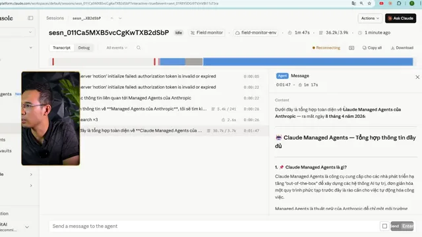This screenshot has height=237, width=422.
Task: Click browser bookmark star icon
Action: coord(369,3)
